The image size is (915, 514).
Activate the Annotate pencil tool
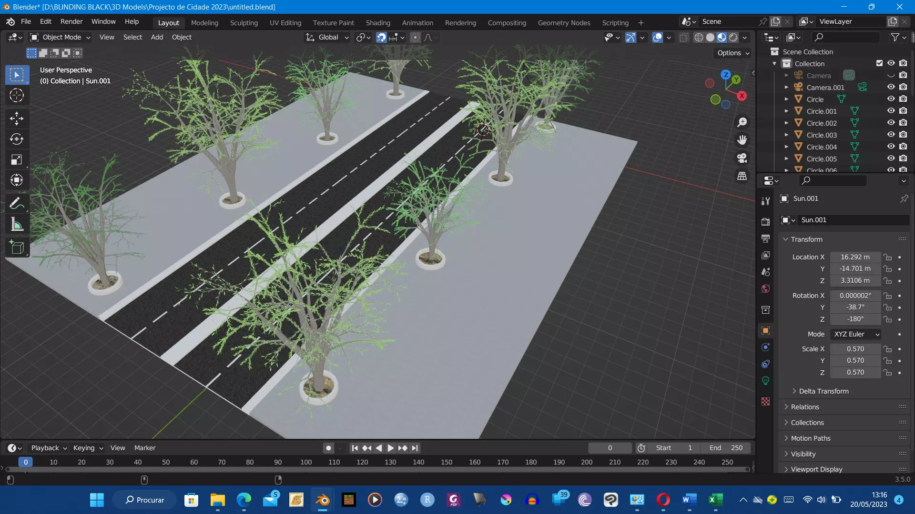tap(17, 204)
